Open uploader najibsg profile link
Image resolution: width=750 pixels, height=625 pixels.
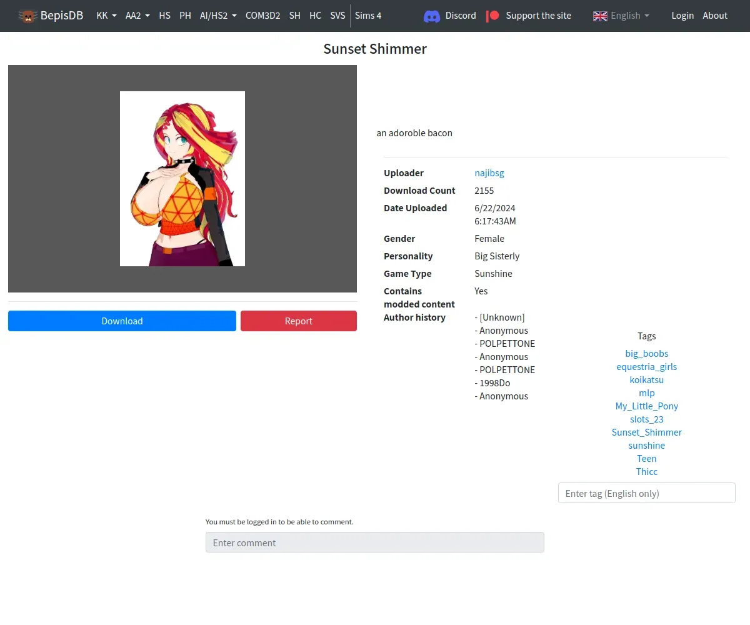[x=489, y=173]
